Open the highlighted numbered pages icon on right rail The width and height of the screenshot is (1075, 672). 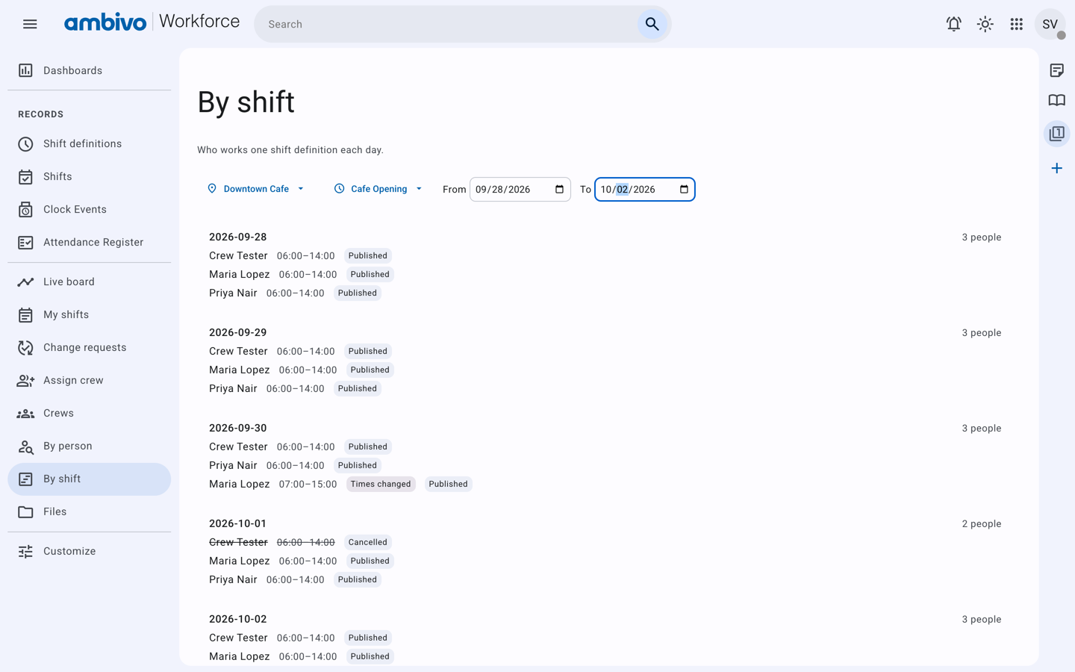1056,134
